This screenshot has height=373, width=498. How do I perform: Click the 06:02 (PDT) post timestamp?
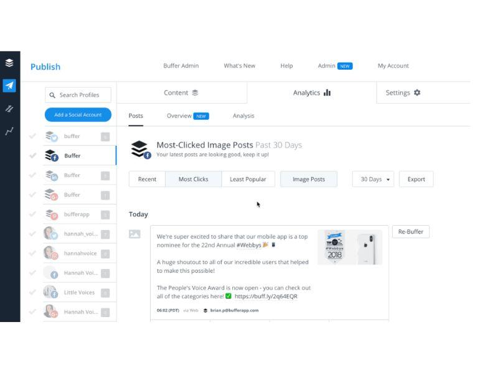[x=168, y=310]
